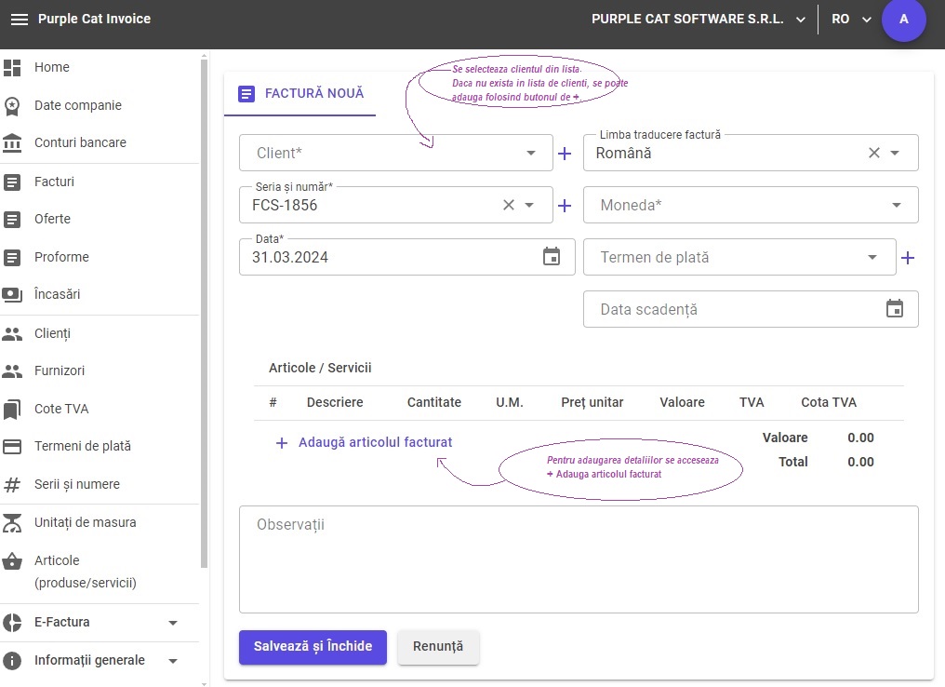The height and width of the screenshot is (687, 945).
Task: Click Salvează și Închide button
Action: [x=313, y=647]
